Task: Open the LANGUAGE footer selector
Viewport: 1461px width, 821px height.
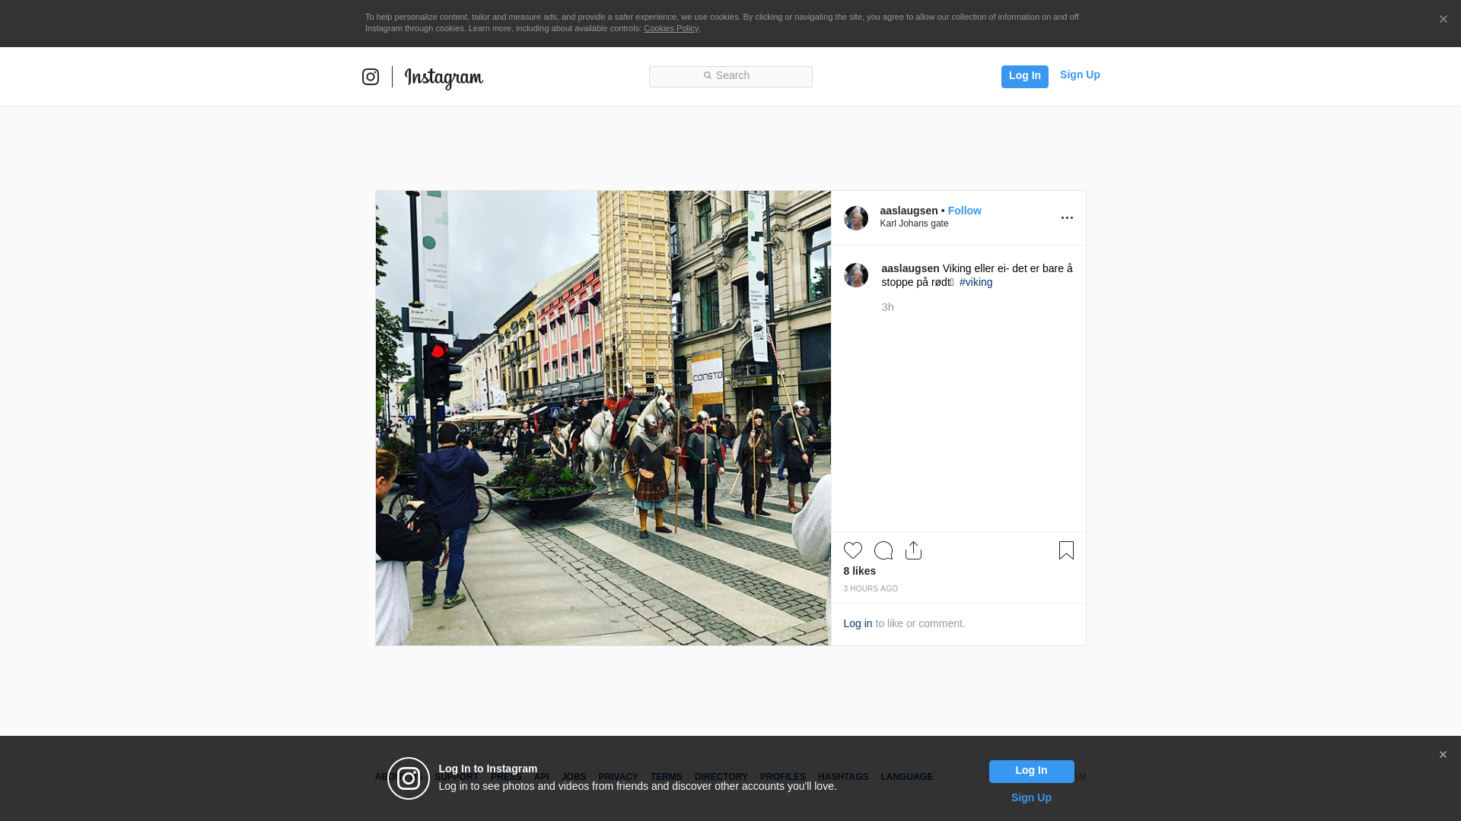Action: coord(906,777)
